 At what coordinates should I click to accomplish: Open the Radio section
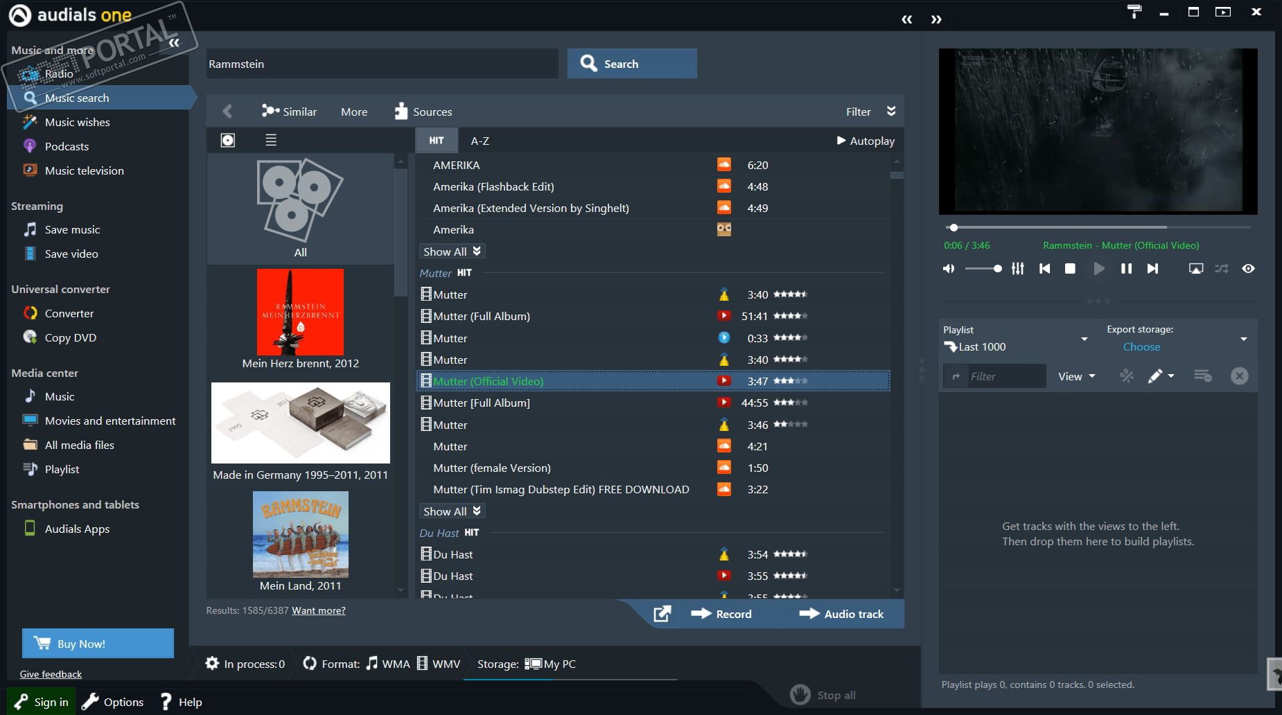point(59,73)
